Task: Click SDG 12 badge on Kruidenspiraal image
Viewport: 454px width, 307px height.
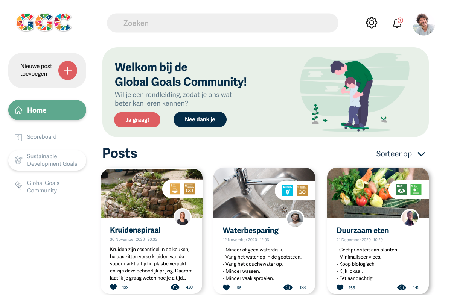Action: (x=190, y=189)
